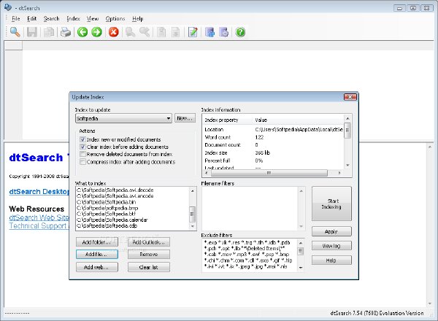
Task: Open help with green question mark icon
Action: click(x=240, y=32)
